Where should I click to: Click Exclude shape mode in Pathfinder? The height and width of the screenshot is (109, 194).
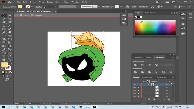pyautogui.click(x=156, y=65)
